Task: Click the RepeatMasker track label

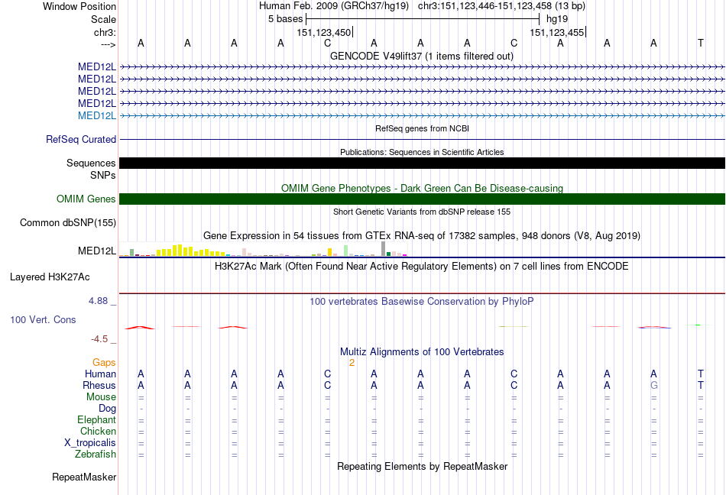Action: click(x=84, y=477)
